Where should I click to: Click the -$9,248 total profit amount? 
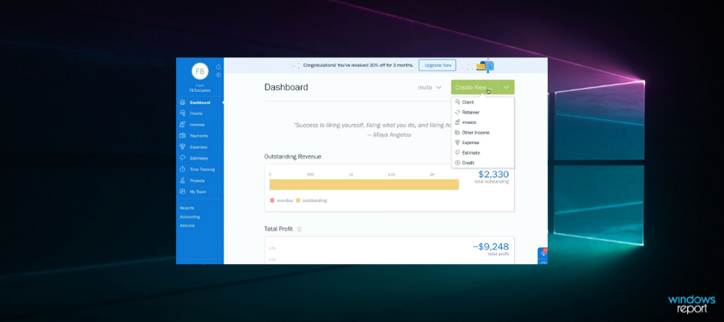click(x=491, y=246)
